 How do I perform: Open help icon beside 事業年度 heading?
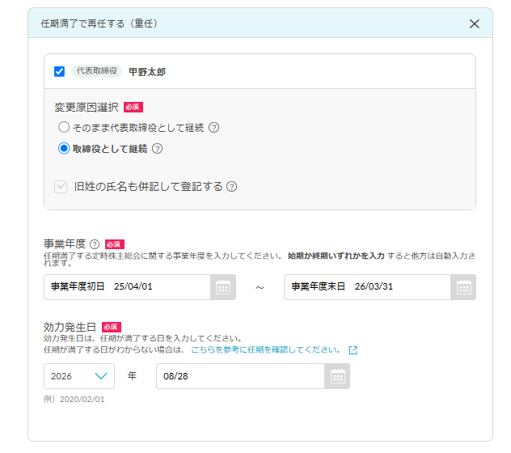tap(95, 244)
